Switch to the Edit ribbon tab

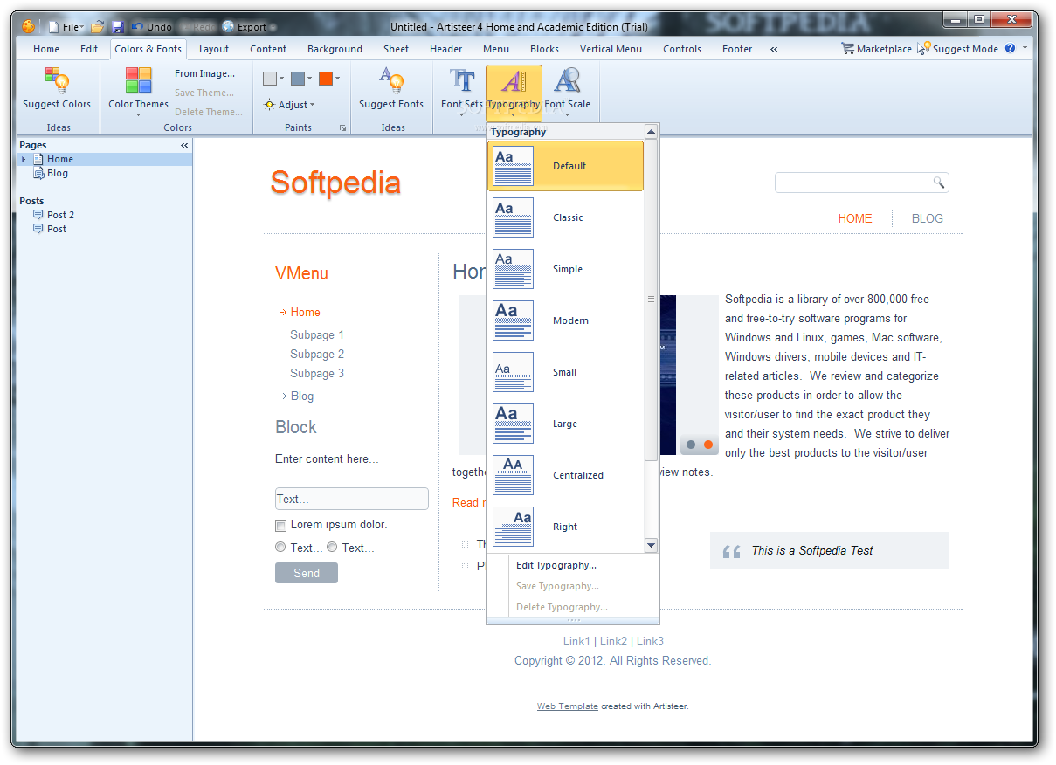89,49
